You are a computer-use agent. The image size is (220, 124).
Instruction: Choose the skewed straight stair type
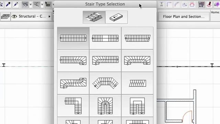tap(137, 38)
